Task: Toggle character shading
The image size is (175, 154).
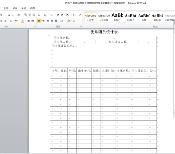Action: [29, 21]
